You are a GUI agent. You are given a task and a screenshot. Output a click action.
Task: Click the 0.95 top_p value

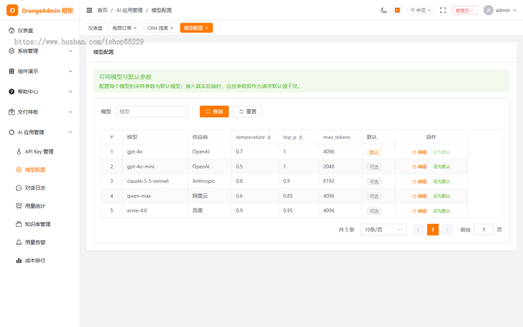coord(288,210)
